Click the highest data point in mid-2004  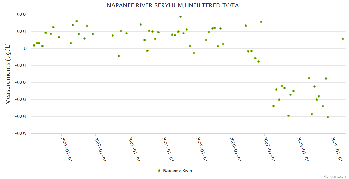point(180,17)
